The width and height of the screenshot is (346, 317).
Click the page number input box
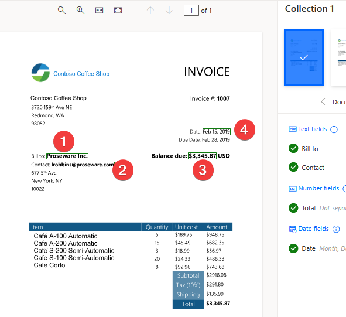click(191, 11)
